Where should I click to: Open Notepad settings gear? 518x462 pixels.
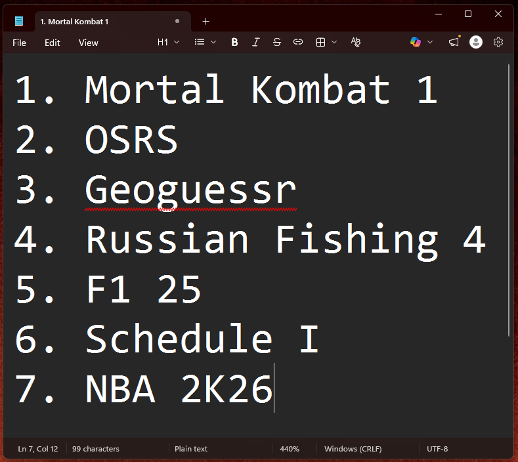(x=498, y=42)
